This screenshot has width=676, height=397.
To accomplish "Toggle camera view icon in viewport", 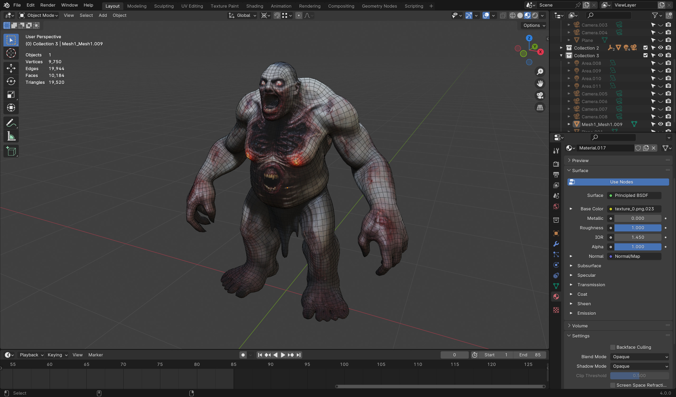I will click(540, 96).
